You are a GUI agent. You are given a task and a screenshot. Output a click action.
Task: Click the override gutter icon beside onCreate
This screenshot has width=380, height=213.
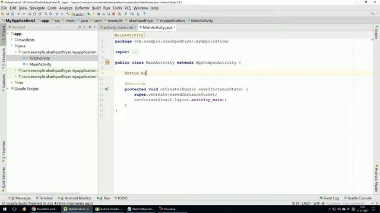[x=106, y=89]
